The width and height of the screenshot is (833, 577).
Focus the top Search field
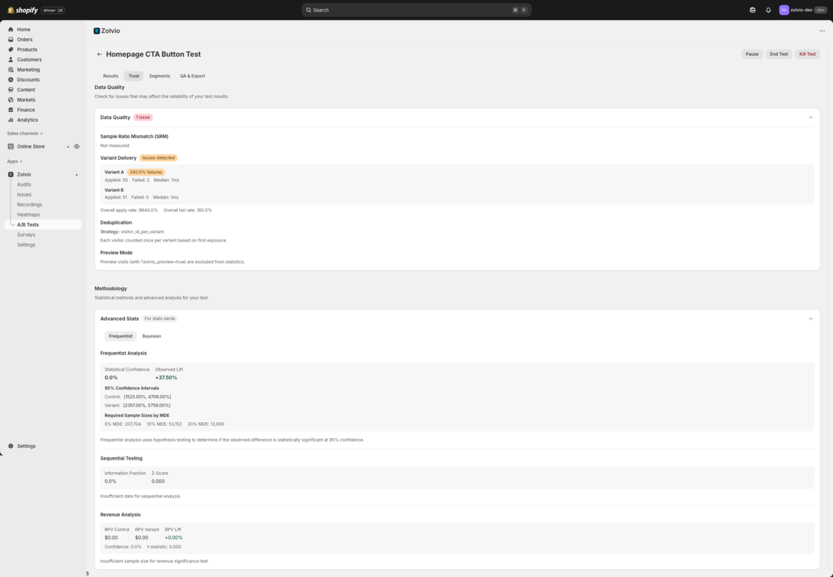(x=416, y=10)
